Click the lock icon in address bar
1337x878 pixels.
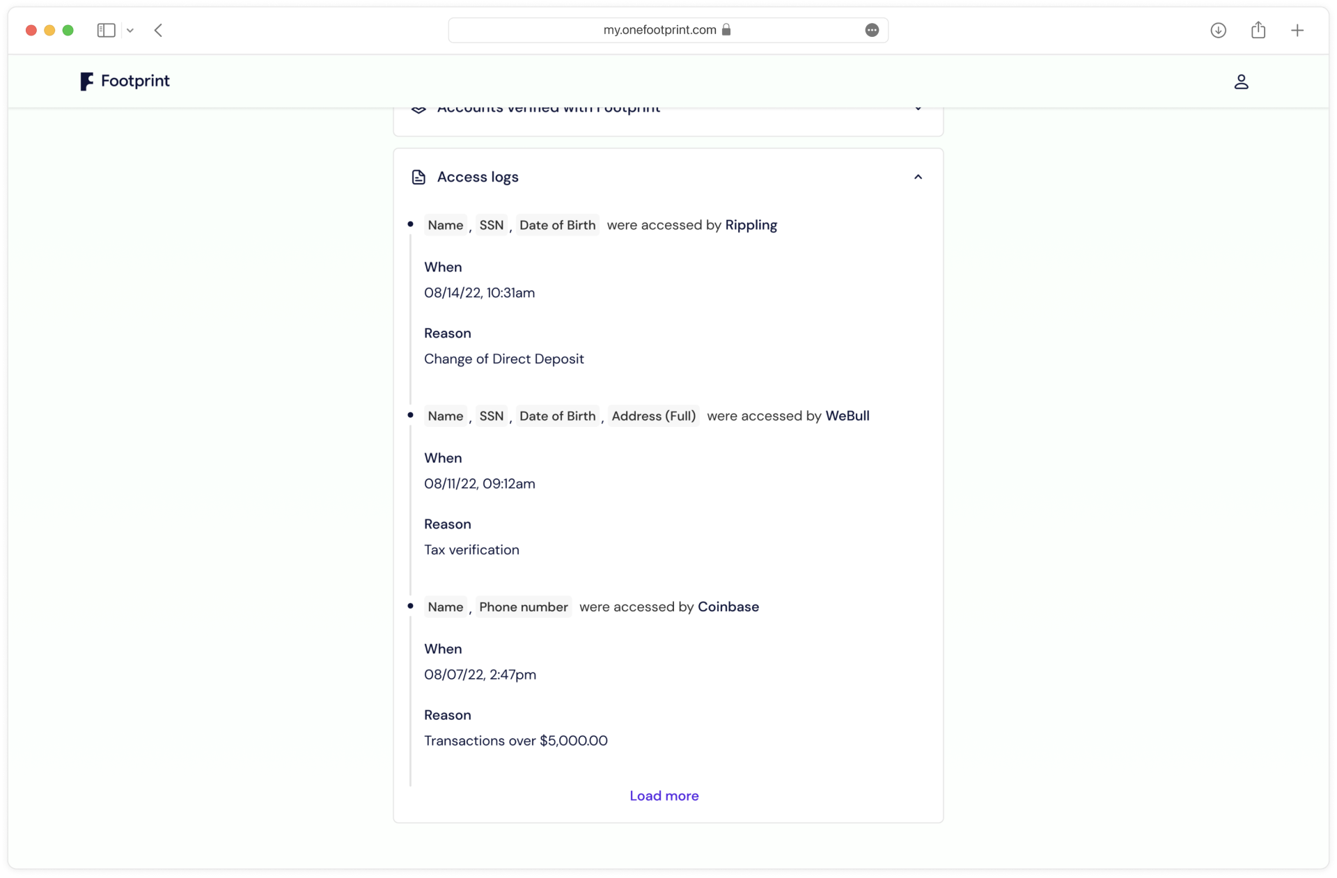pos(726,30)
